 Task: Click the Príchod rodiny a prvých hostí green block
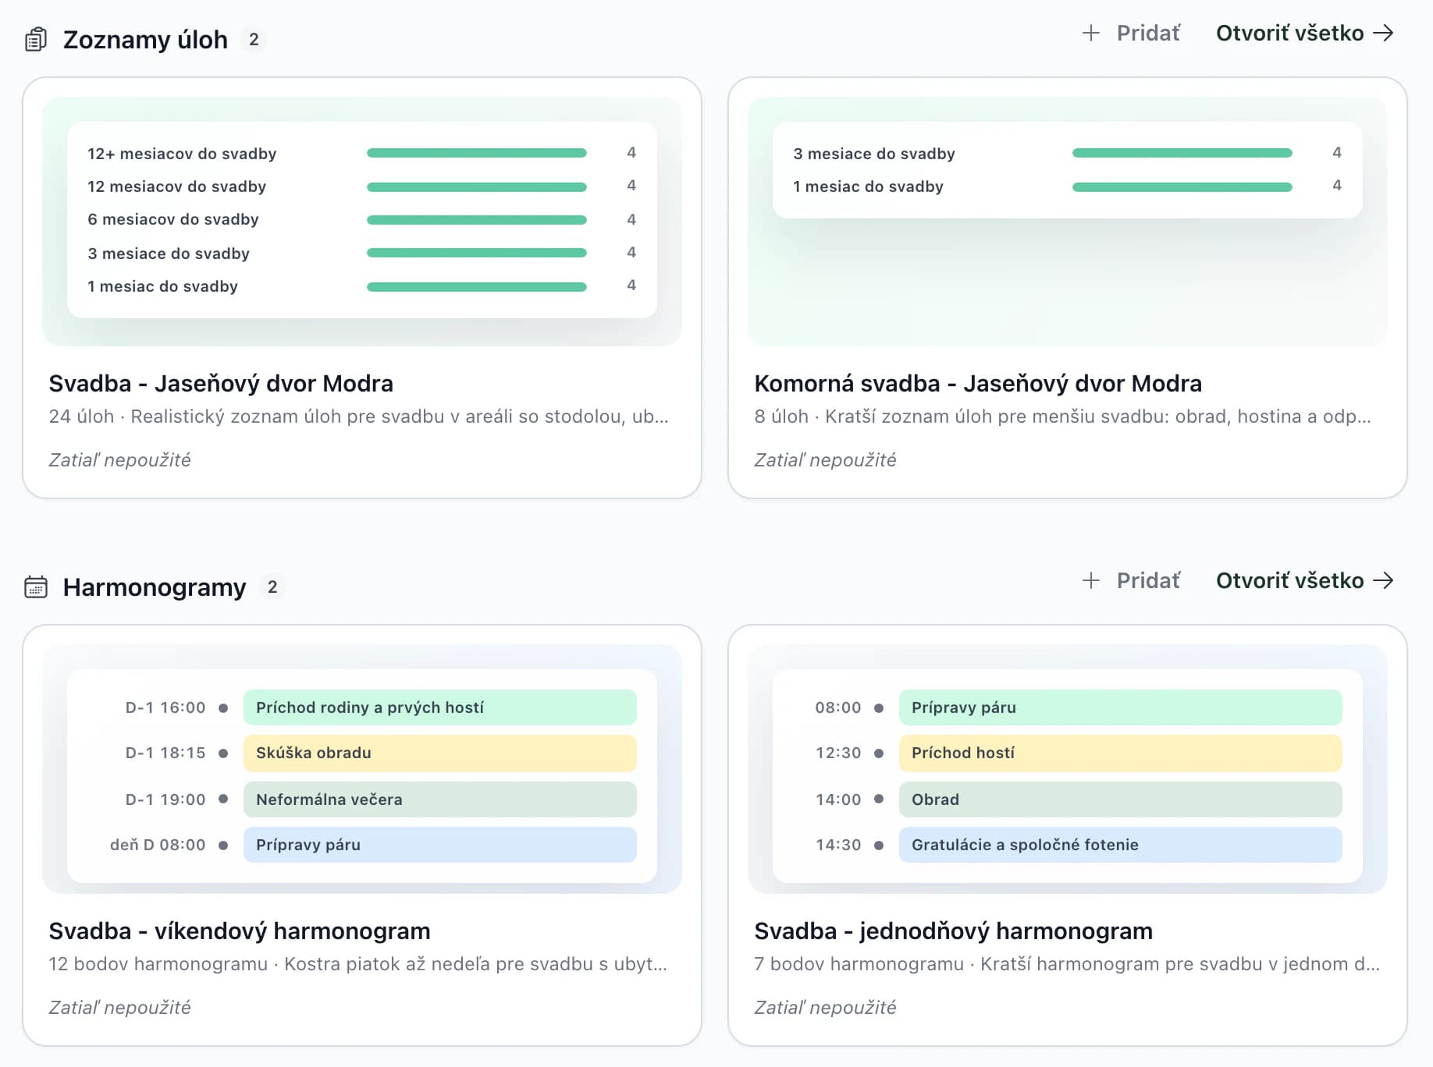tap(440, 707)
